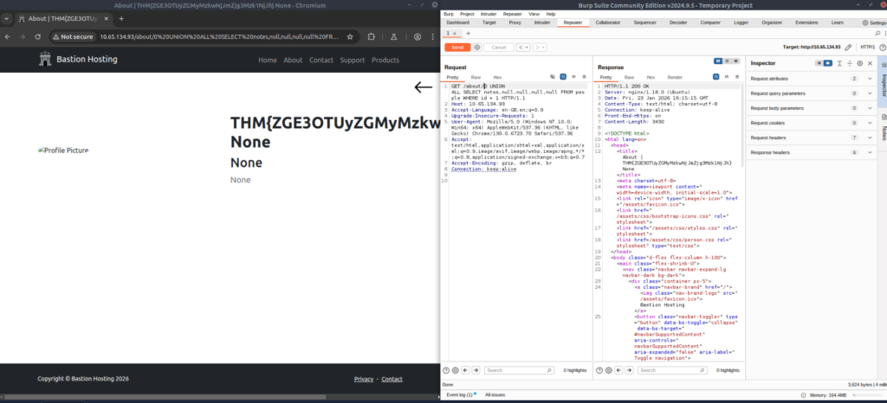The image size is (887, 403).
Task: Toggle Request pretty-print highlighted button
Action: [563, 77]
